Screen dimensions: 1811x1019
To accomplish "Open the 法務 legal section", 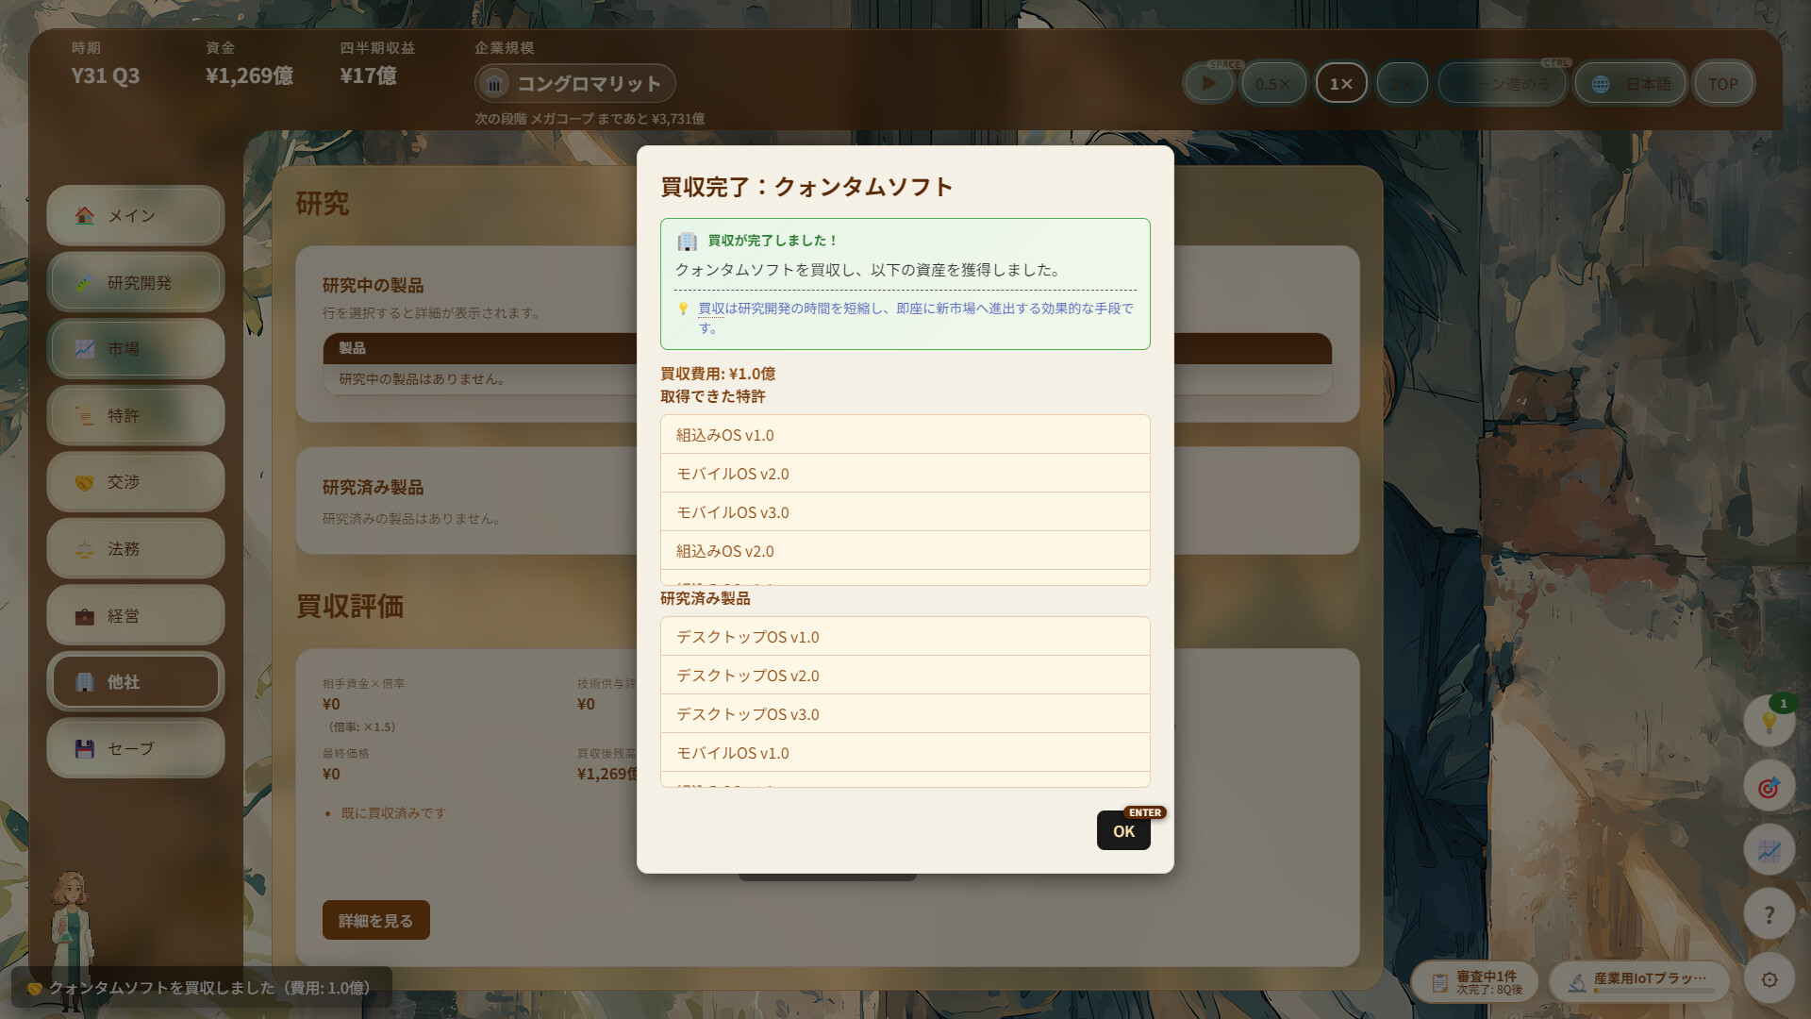I will (136, 548).
